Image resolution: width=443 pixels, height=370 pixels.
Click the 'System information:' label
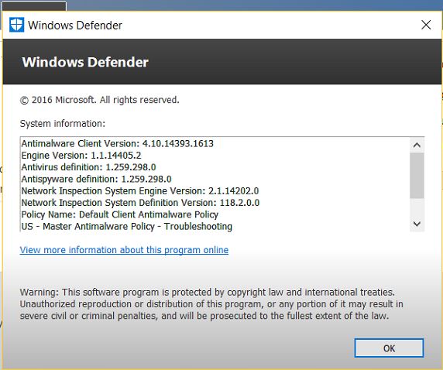[63, 124]
